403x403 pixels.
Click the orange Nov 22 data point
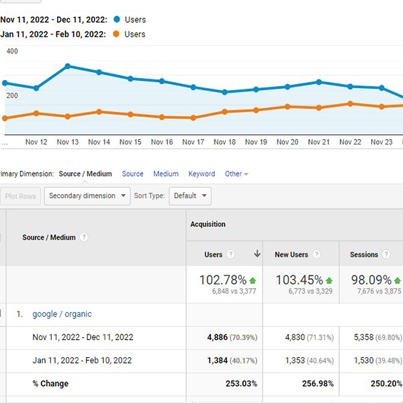[350, 104]
